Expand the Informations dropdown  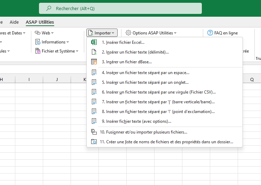click(x=52, y=42)
